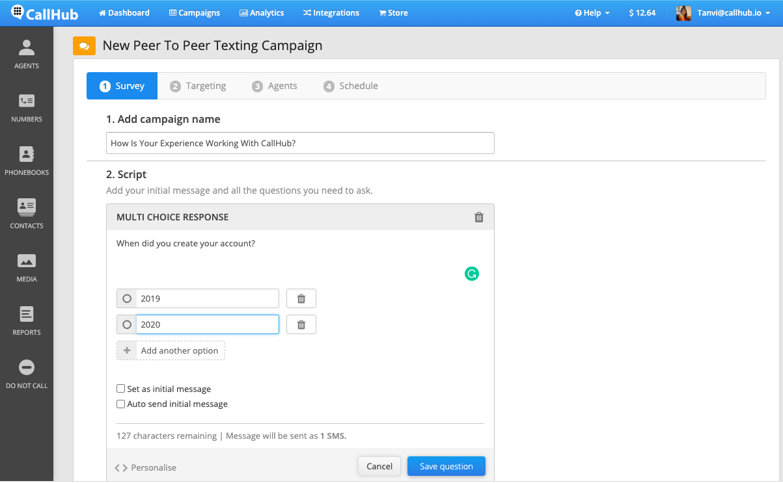
Task: Open the Store menu item
Action: click(393, 13)
